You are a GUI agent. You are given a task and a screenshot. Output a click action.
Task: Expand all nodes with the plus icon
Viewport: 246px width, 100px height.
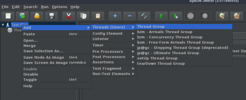[115, 16]
